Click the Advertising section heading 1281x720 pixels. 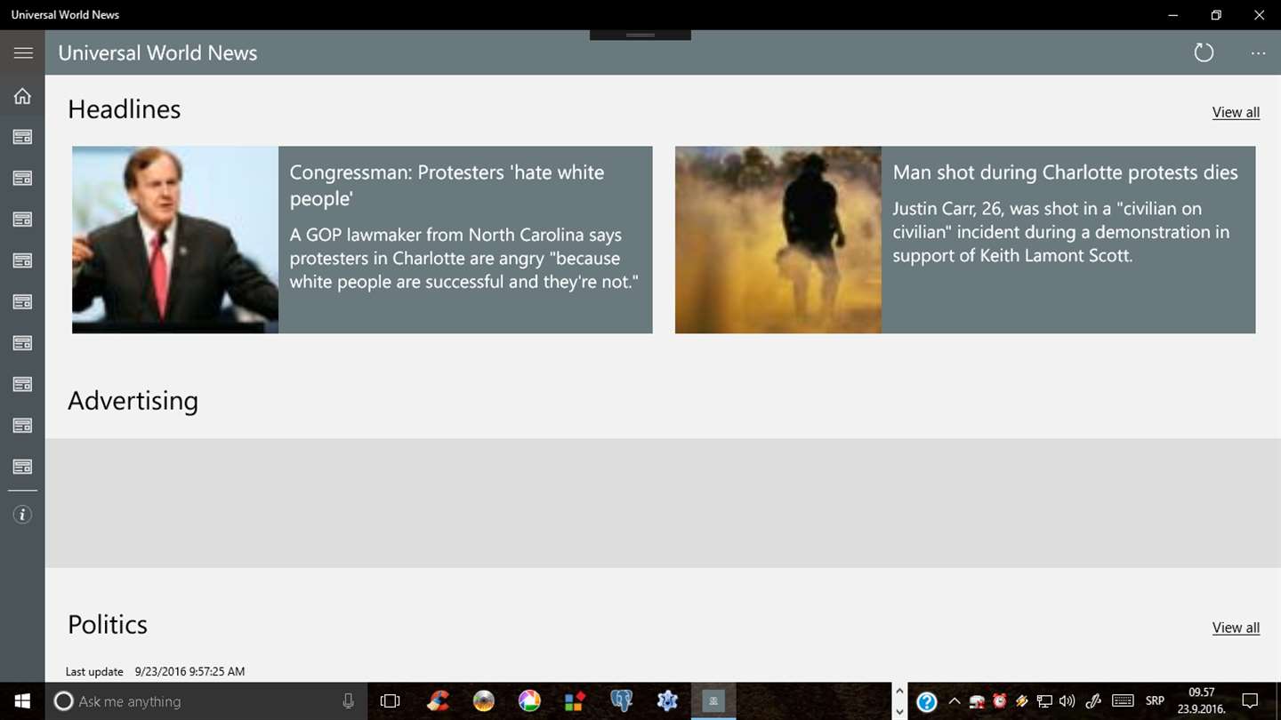coord(133,401)
